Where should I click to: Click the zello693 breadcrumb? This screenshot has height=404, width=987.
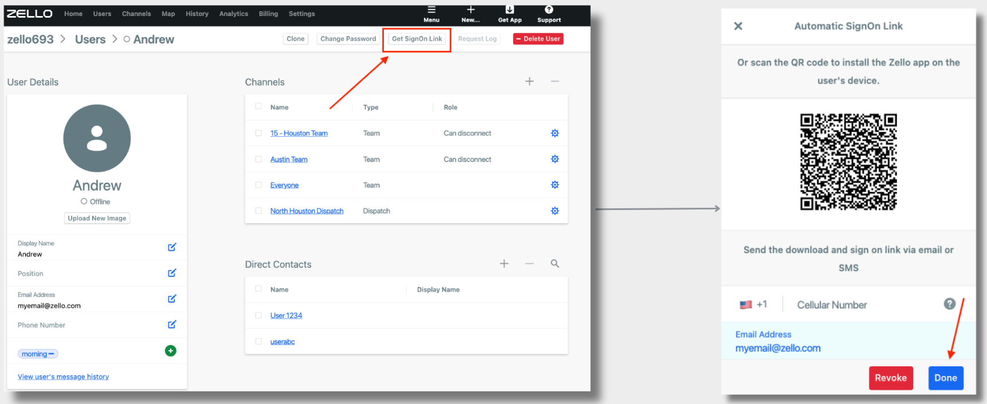pos(30,39)
